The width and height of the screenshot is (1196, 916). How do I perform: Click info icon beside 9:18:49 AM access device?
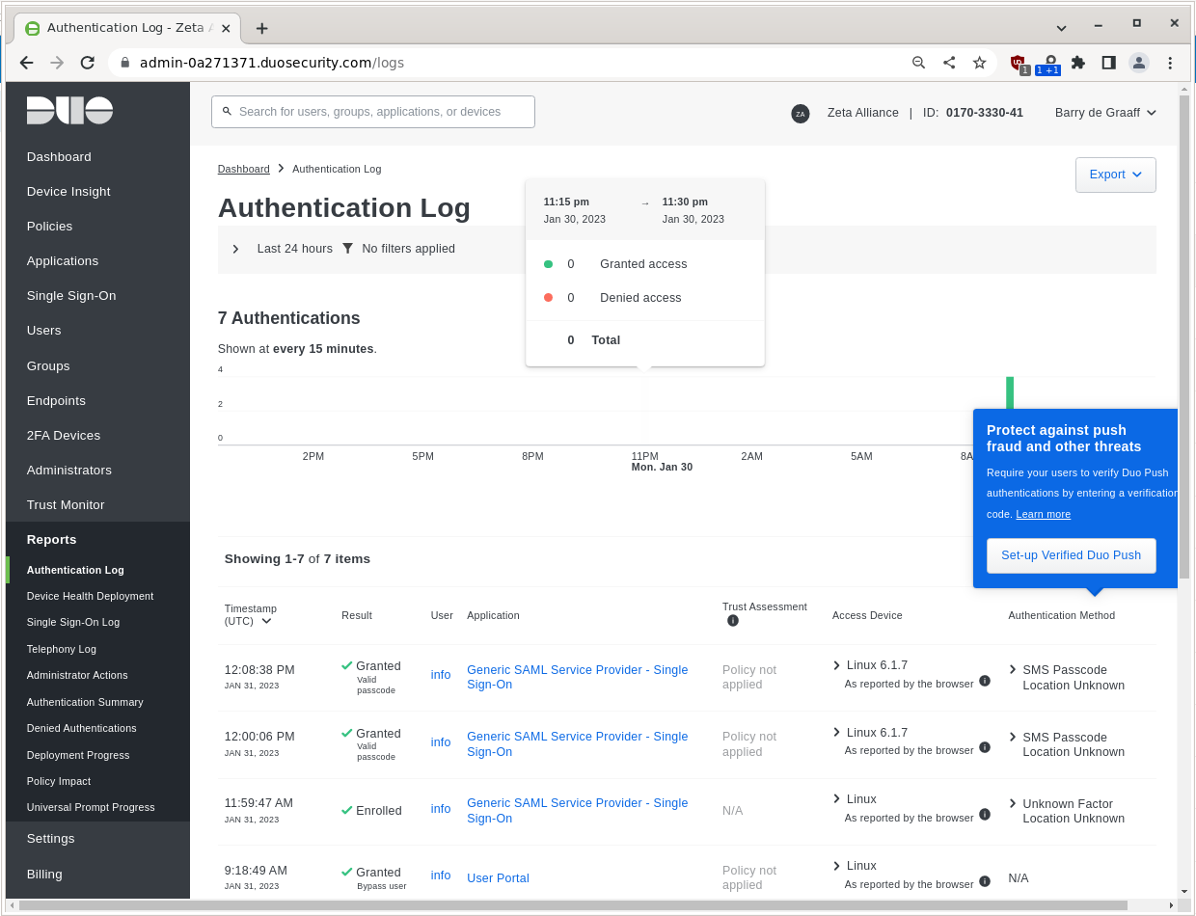pos(985,880)
